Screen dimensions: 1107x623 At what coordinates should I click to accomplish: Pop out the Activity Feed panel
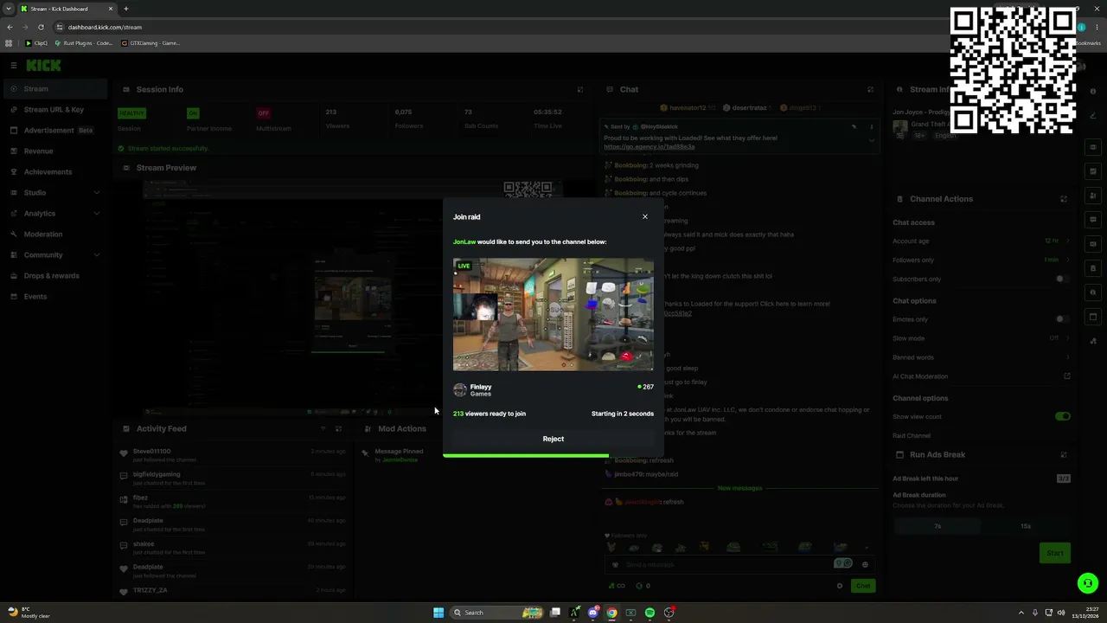pos(338,428)
